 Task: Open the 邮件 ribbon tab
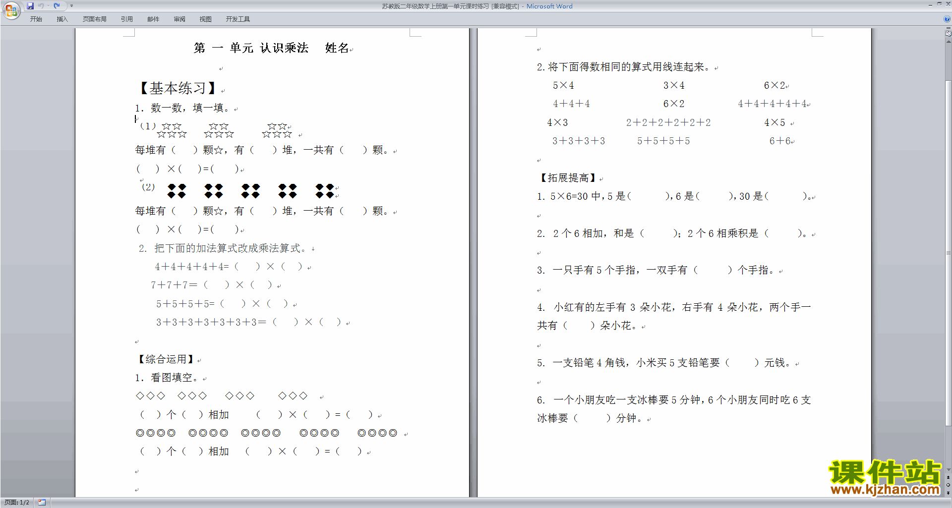tap(153, 19)
